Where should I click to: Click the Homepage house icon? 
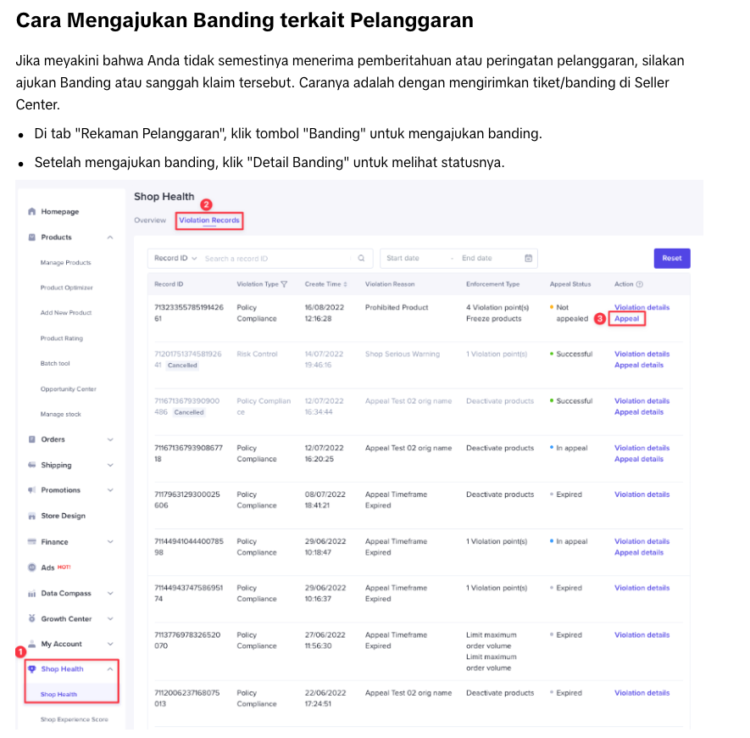32,211
